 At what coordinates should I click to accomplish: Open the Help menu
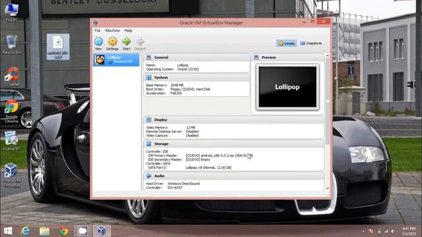coord(128,31)
